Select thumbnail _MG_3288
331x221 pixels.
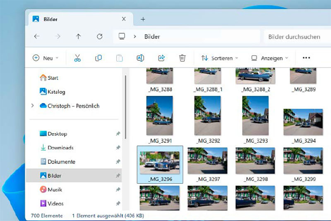point(160,80)
